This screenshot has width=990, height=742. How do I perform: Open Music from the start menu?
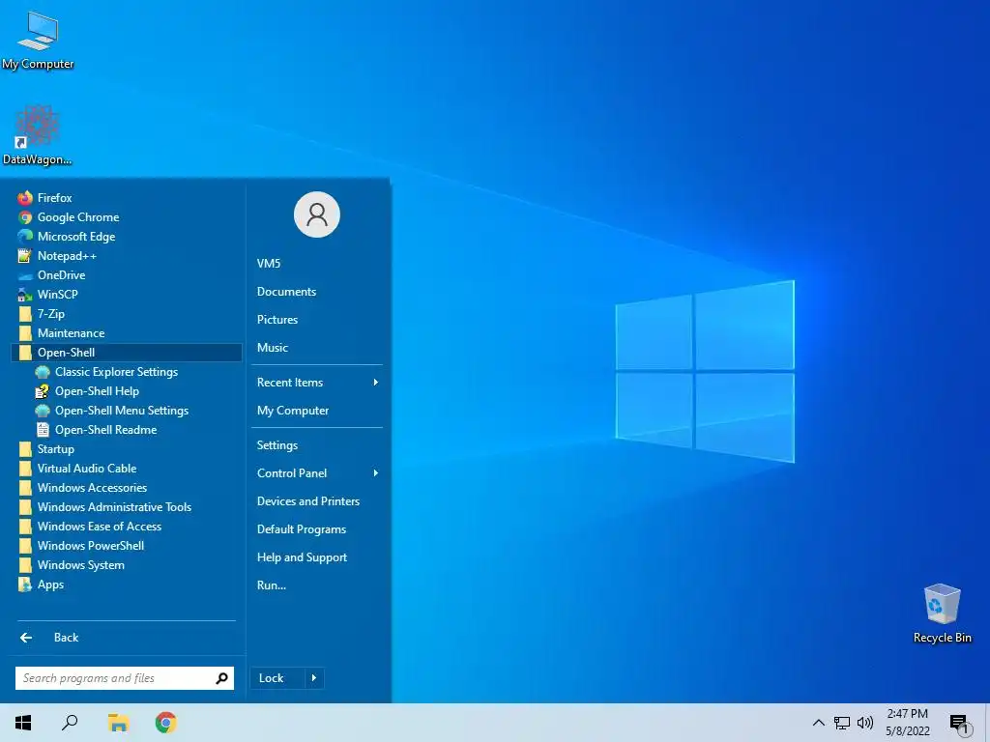coord(317,348)
